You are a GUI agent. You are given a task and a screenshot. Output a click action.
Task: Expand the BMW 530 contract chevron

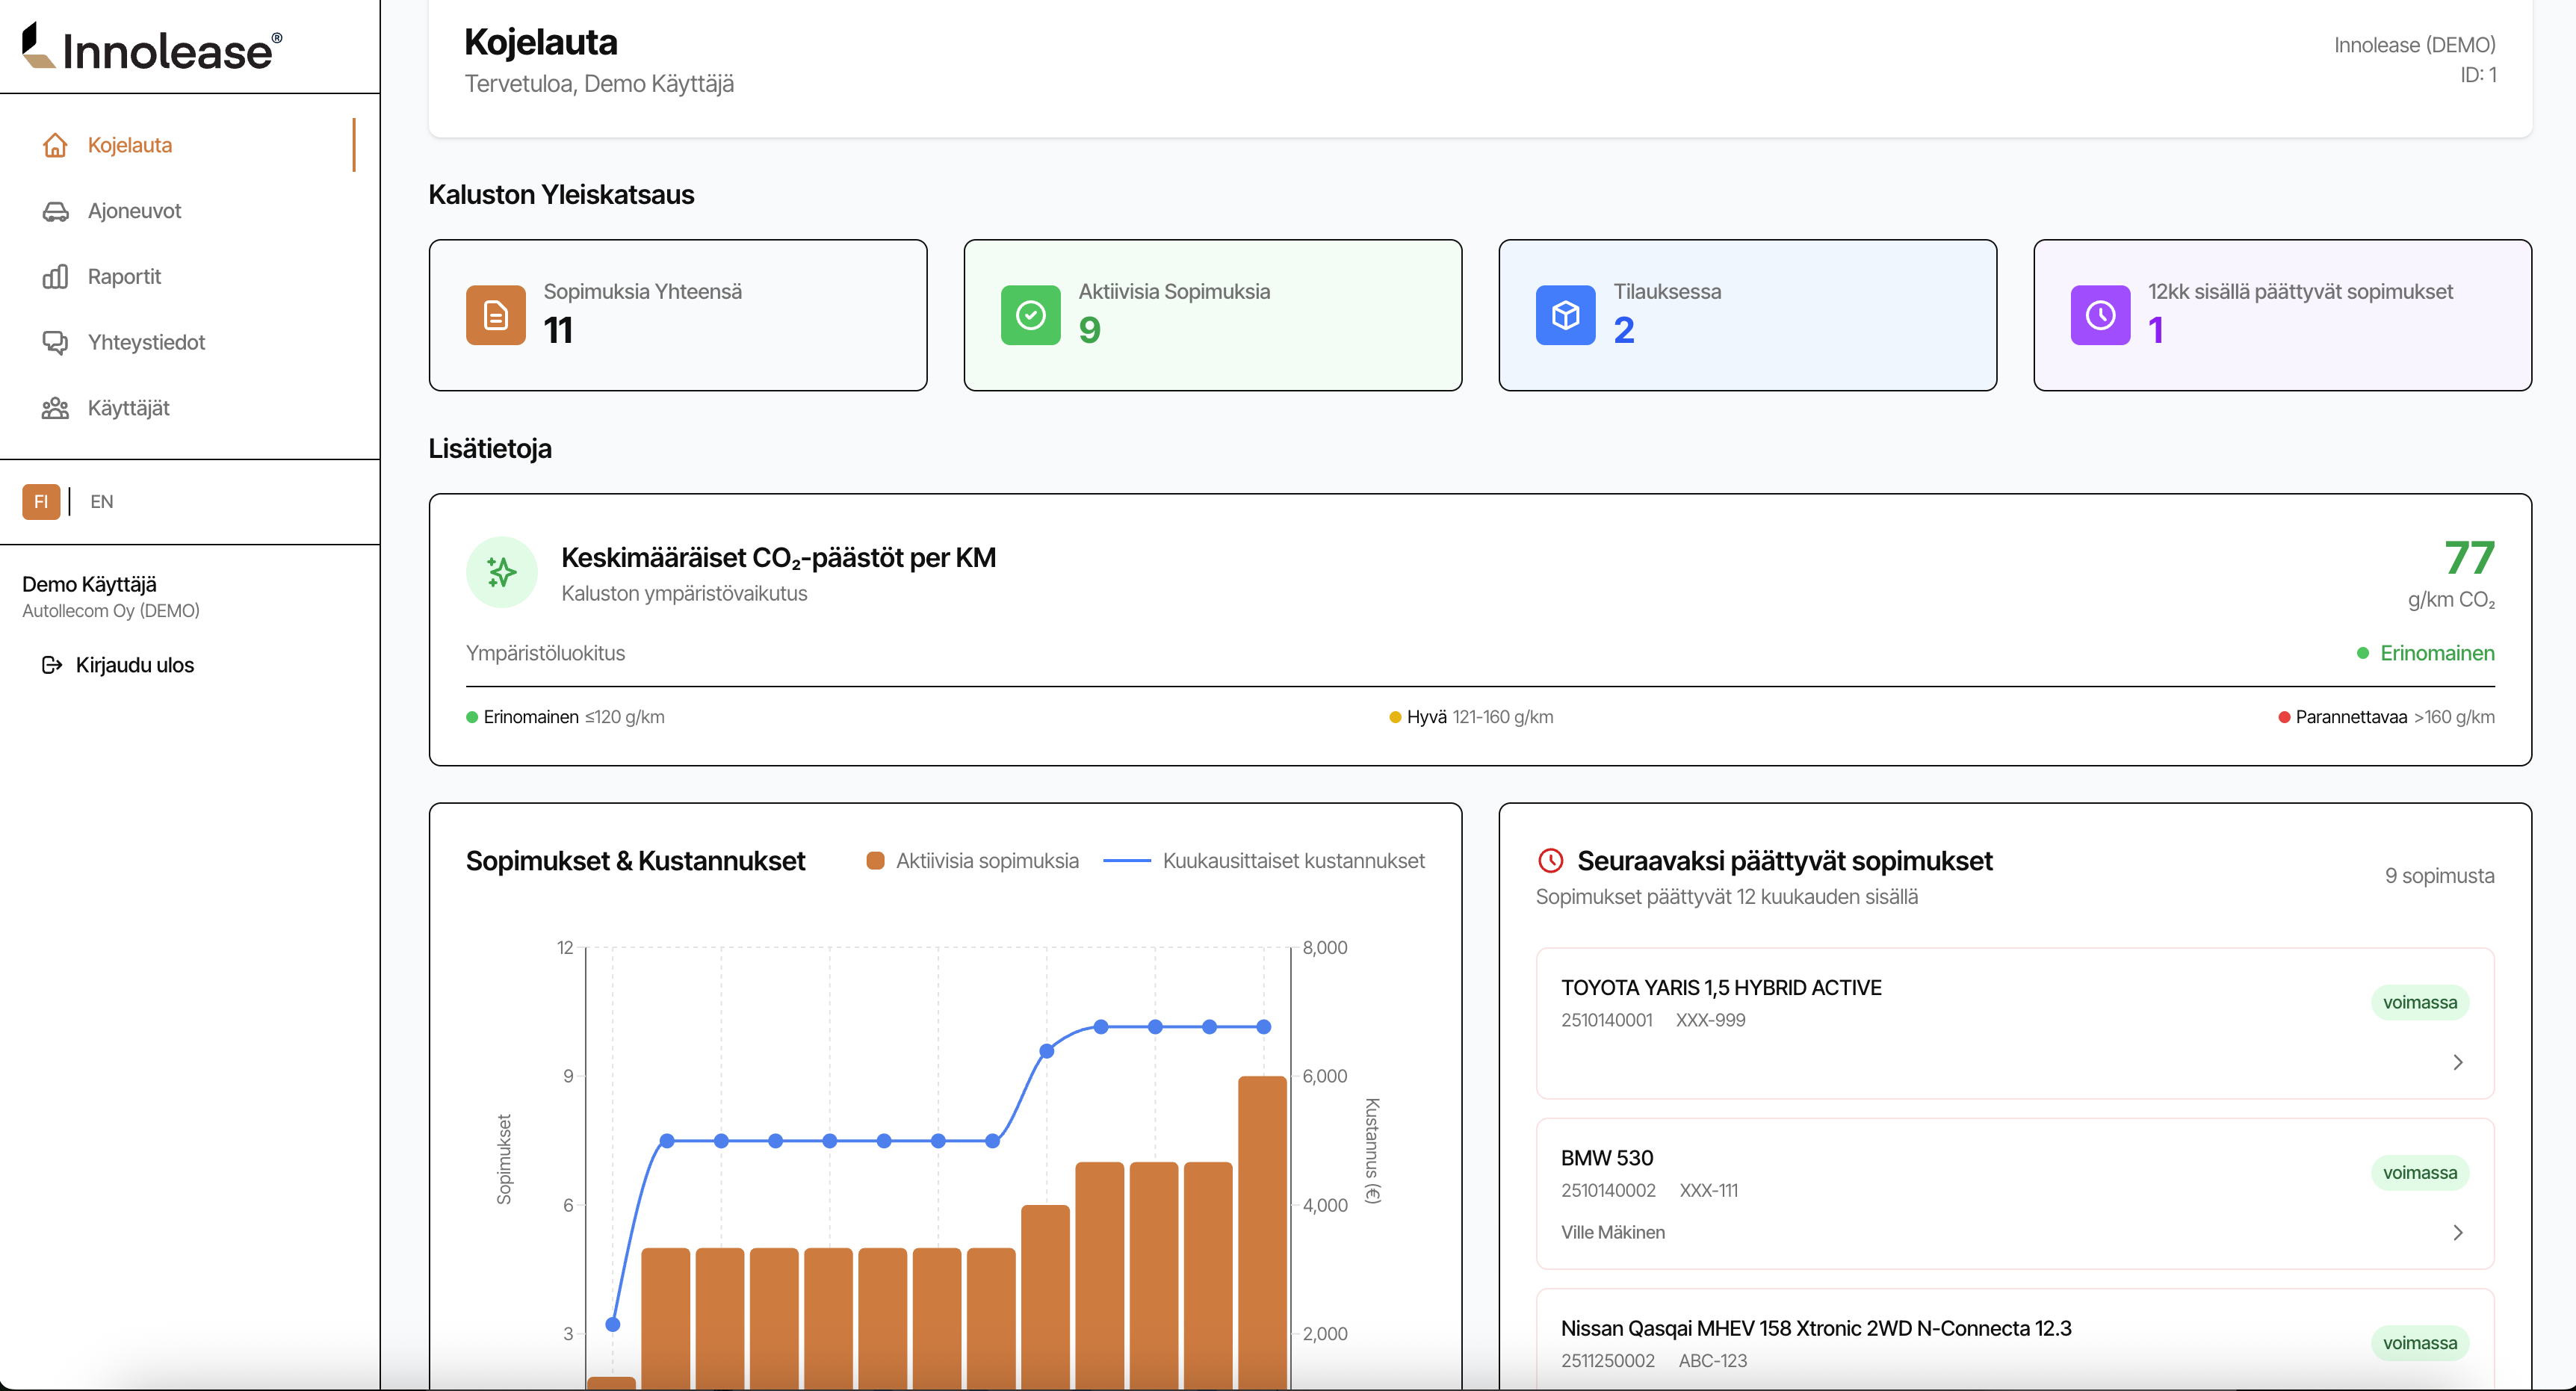coord(2458,1232)
